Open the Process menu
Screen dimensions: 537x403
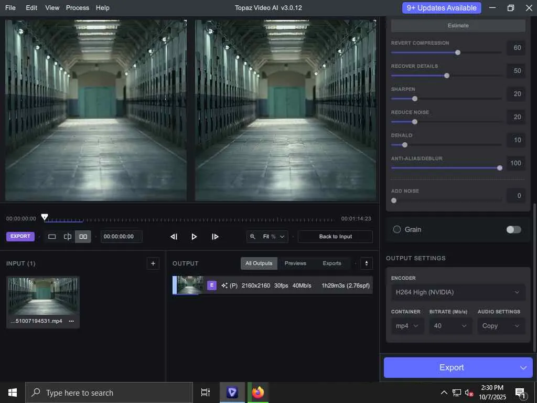tap(77, 8)
